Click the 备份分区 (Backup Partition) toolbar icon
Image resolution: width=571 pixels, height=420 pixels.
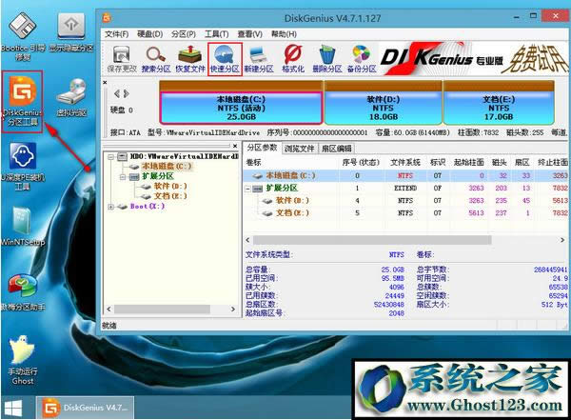[x=362, y=57]
